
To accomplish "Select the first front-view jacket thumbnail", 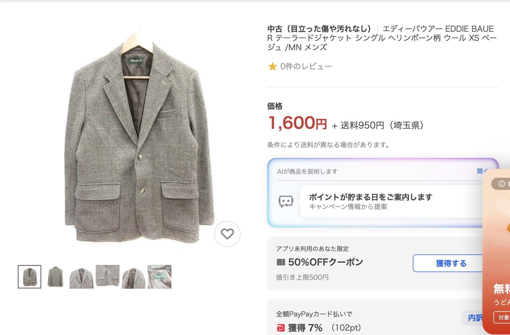I will (x=30, y=277).
